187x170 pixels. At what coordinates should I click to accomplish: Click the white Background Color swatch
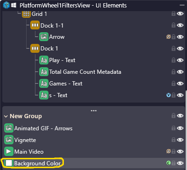point(9,163)
